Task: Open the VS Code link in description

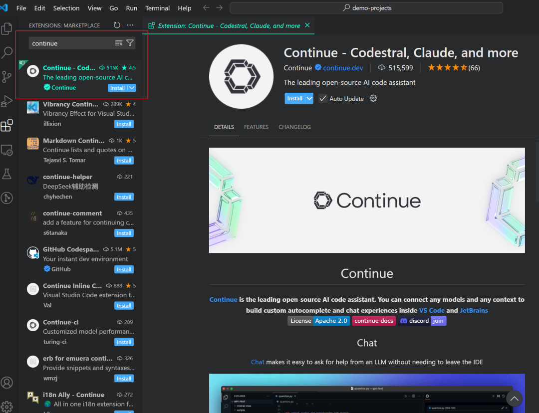Action: (432, 310)
